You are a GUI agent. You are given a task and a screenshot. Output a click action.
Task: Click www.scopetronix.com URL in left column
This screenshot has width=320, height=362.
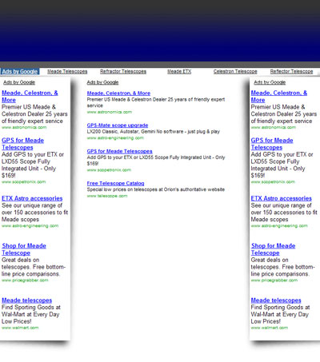(24, 182)
